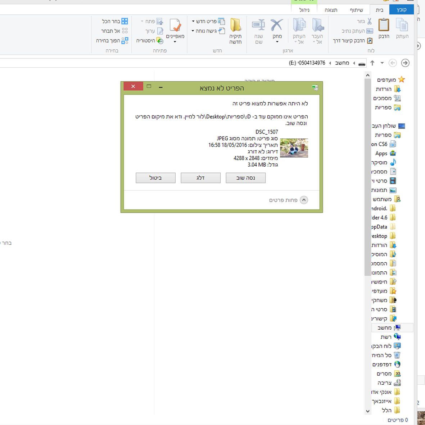Click the ערוך (Edit) ribbon item
Image resolution: width=425 pixels, height=425 pixels.
pyautogui.click(x=154, y=31)
